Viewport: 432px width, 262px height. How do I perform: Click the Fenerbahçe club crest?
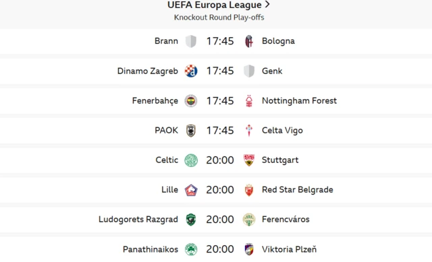coord(191,100)
